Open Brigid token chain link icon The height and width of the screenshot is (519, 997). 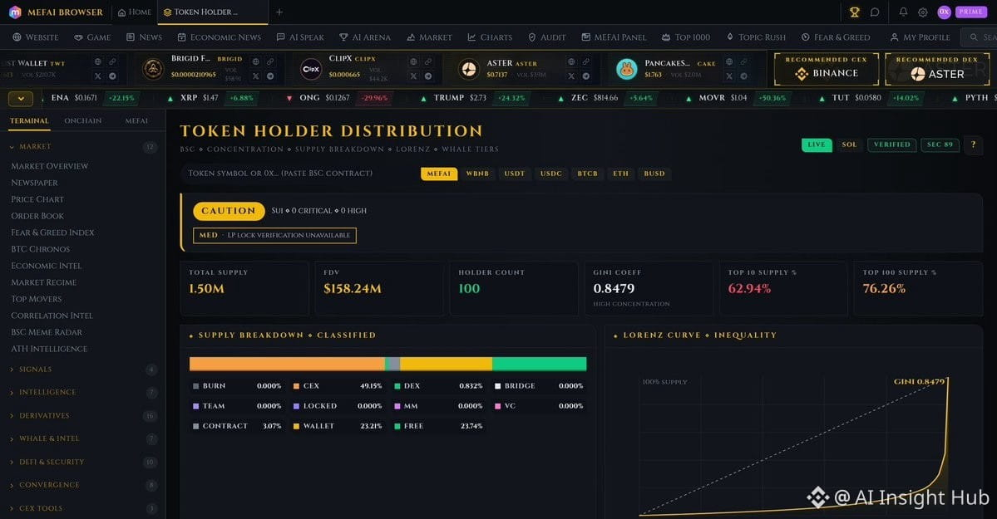point(270,61)
